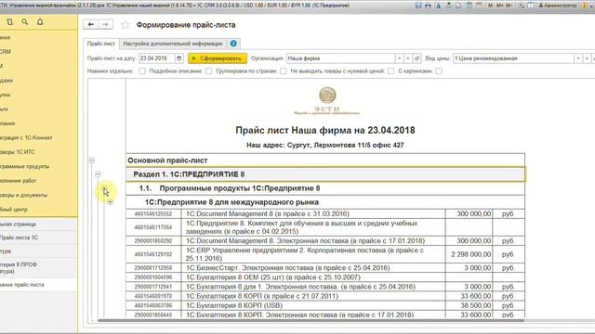Select the Раздел 1. 1С:ПРЕДПРИЯТИЕ 8 row
Screen dimensions: 595x334
coord(325,174)
